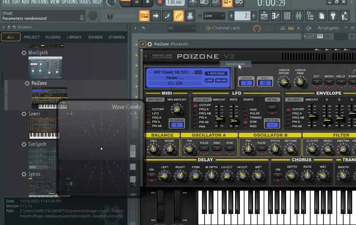Click the seated figure icon at toolbar end
Viewport: 356px width, 225px height.
[x=345, y=16]
